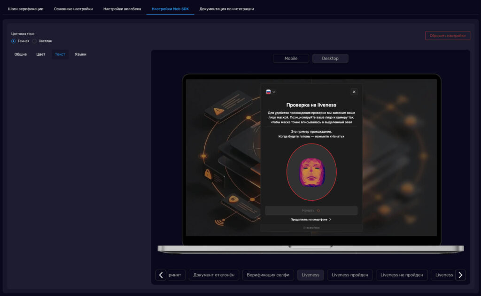Open the Шаги верификации tab
The height and width of the screenshot is (296, 481).
click(26, 9)
